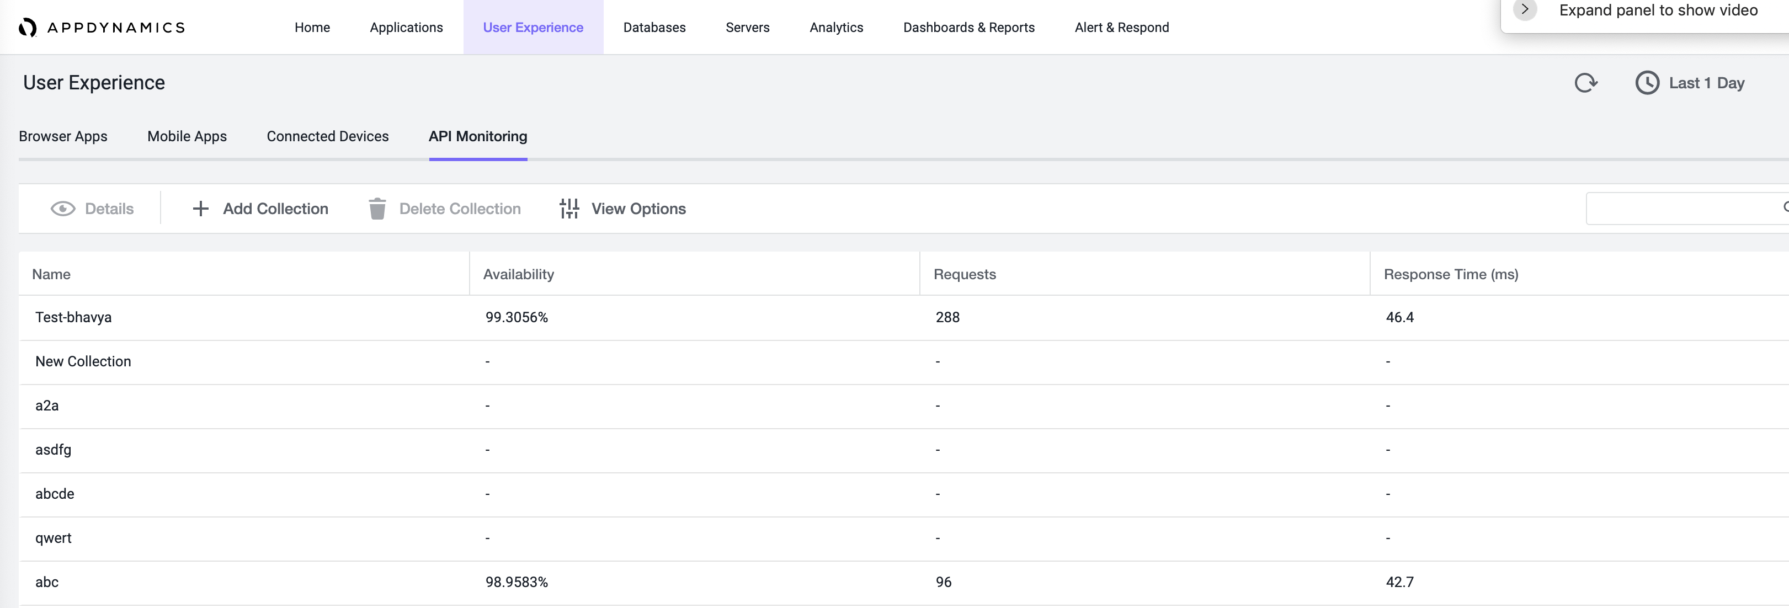
Task: Open View Options settings
Action: (x=623, y=209)
